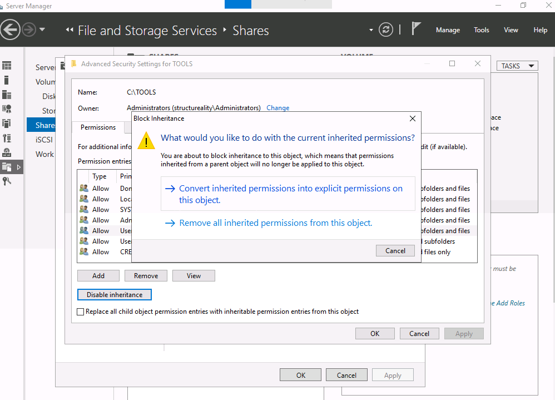Image resolution: width=555 pixels, height=400 pixels.
Task: Click the sixth sidebar role icon
Action: pos(7,138)
